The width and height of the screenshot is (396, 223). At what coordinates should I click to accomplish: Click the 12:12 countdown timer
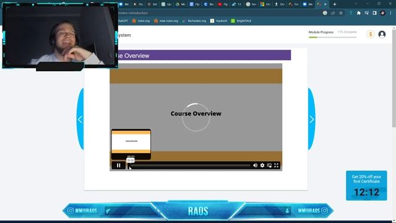pos(366,193)
